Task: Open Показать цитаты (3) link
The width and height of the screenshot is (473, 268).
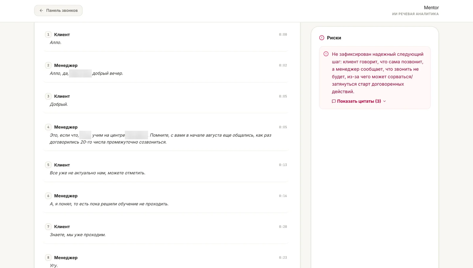Action: 359,101
